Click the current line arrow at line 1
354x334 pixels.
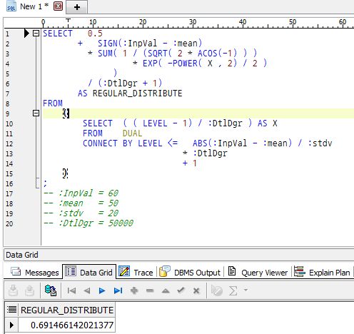pyautogui.click(x=26, y=34)
